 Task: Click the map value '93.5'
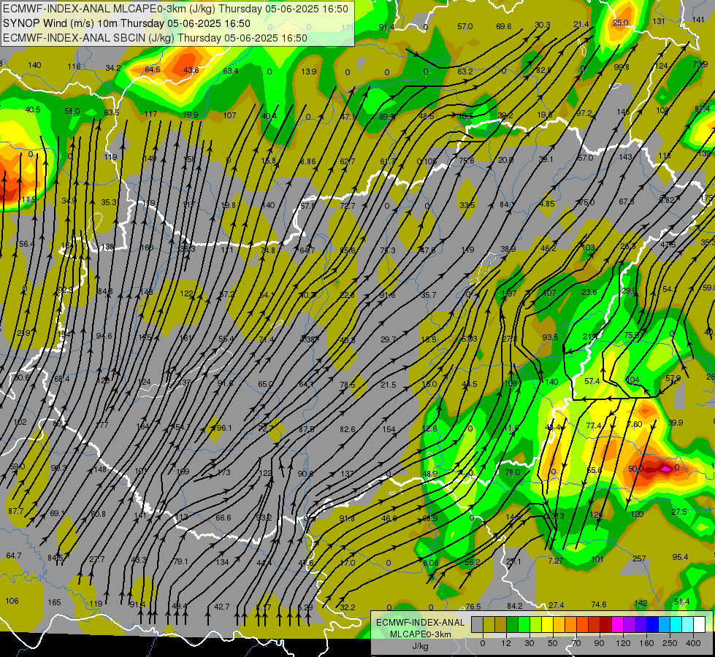551,337
